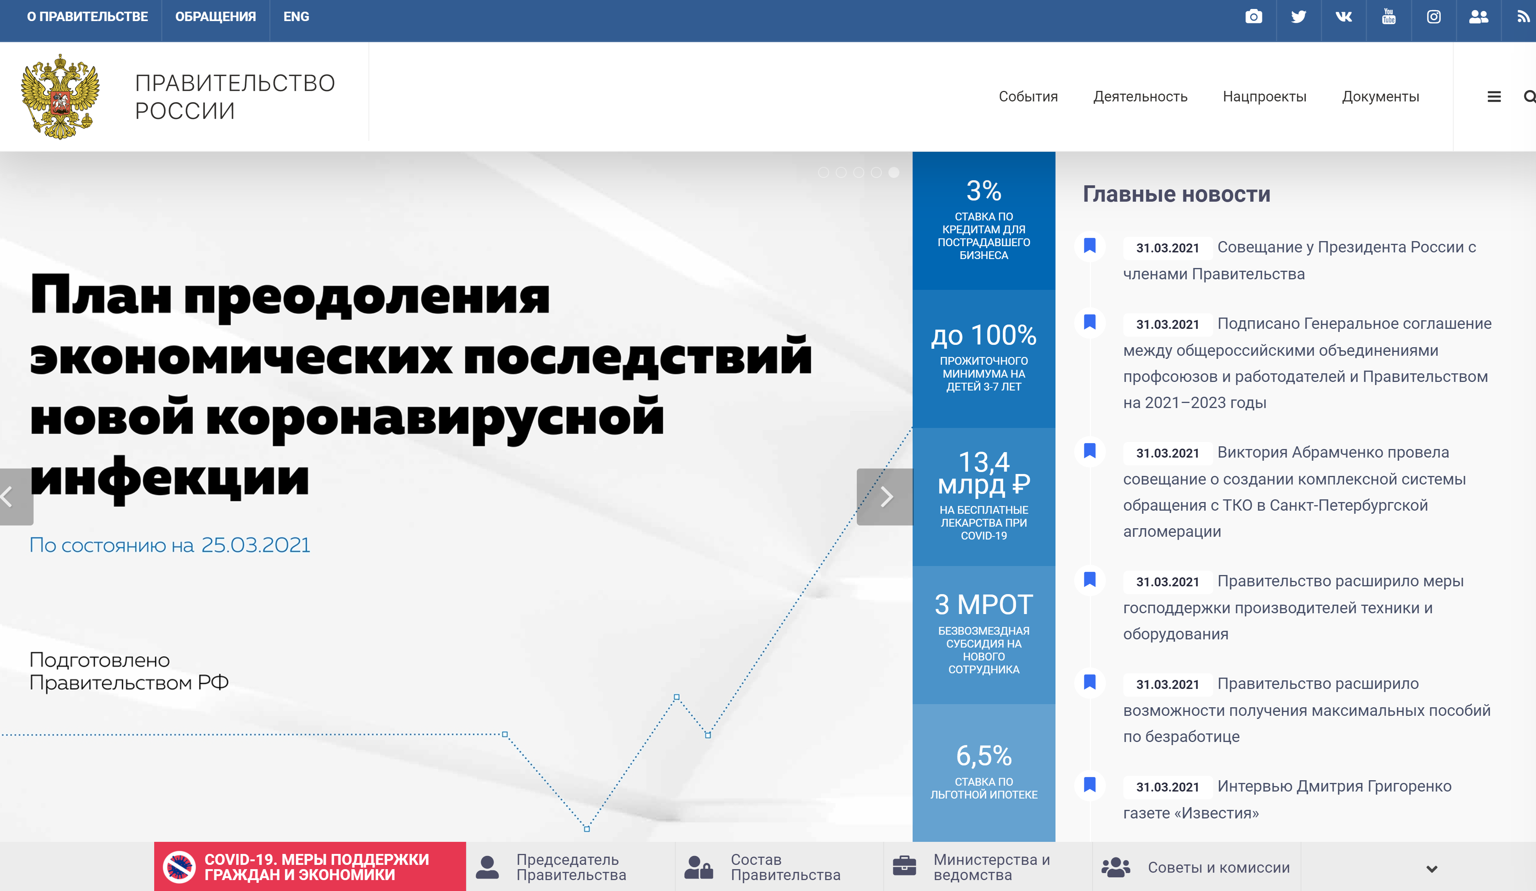Click bookmark icon beside пособий по безработице news

point(1090,682)
